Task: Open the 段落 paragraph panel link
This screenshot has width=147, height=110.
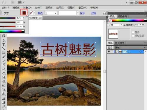Action: (x=93, y=13)
